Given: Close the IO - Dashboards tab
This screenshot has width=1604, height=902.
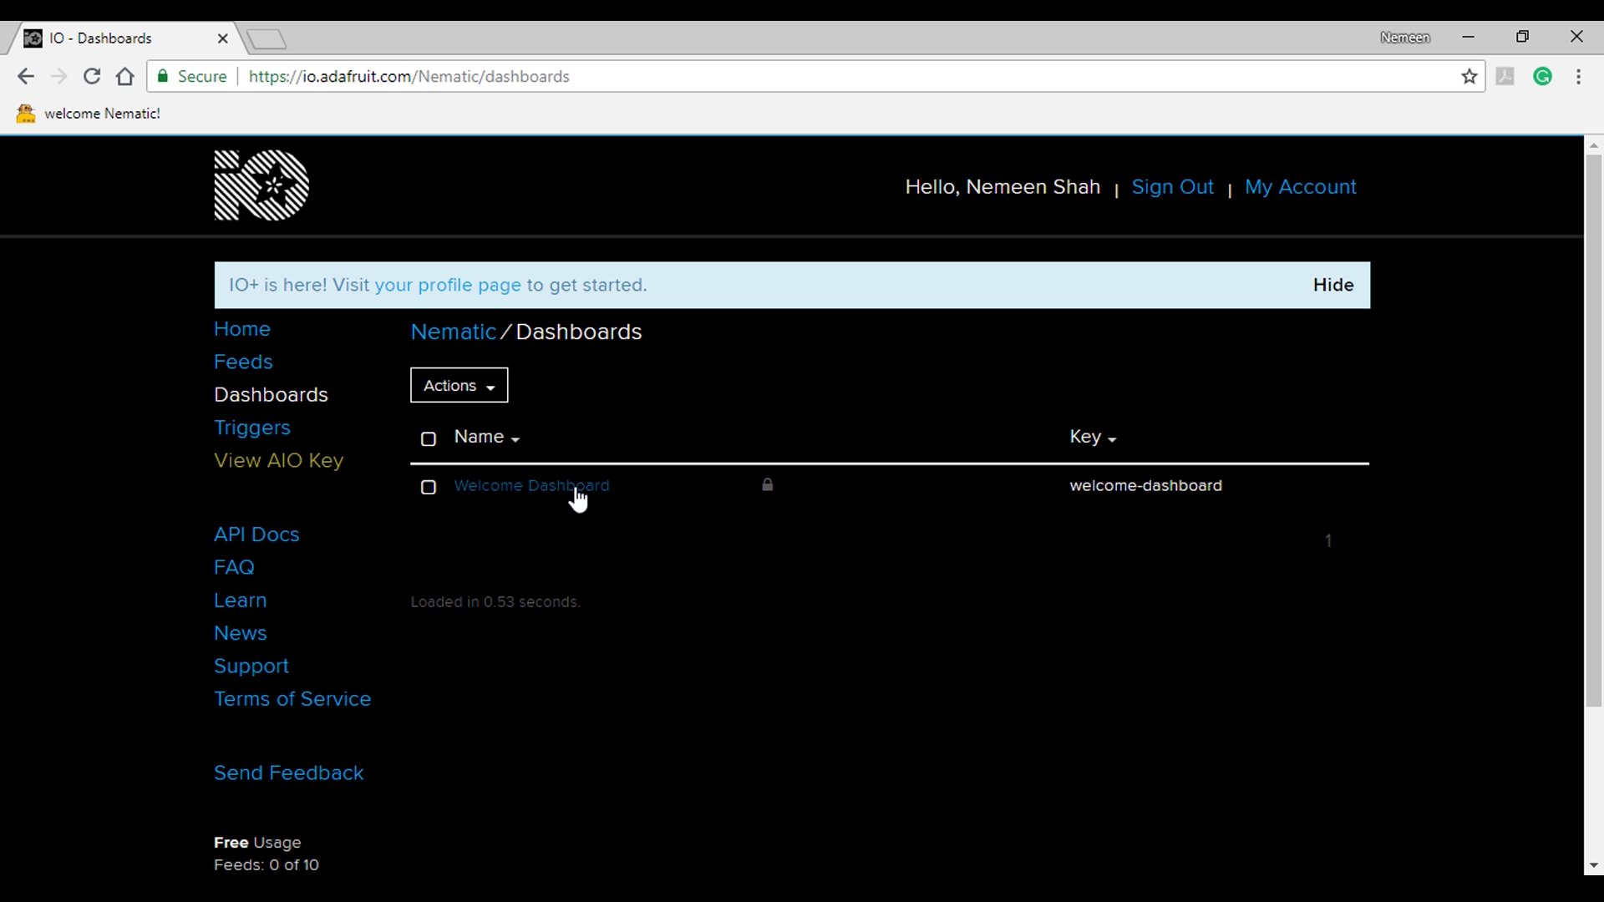Looking at the screenshot, I should (x=222, y=38).
